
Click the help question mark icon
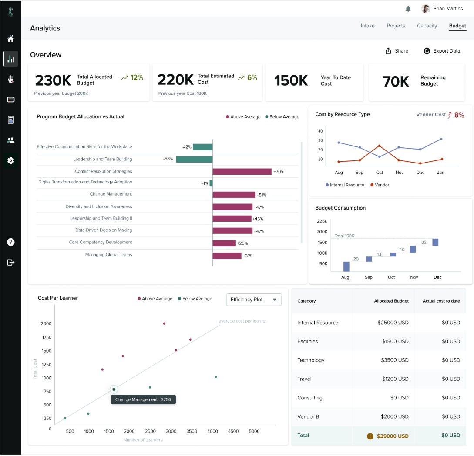coord(11,242)
